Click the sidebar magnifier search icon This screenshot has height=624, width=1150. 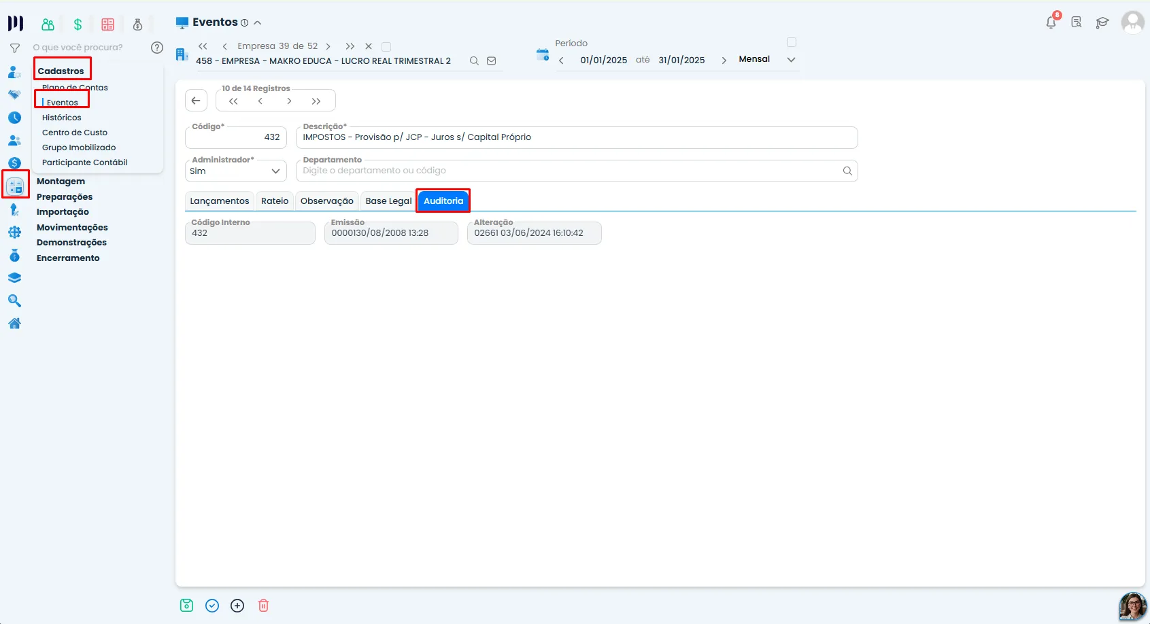[14, 301]
